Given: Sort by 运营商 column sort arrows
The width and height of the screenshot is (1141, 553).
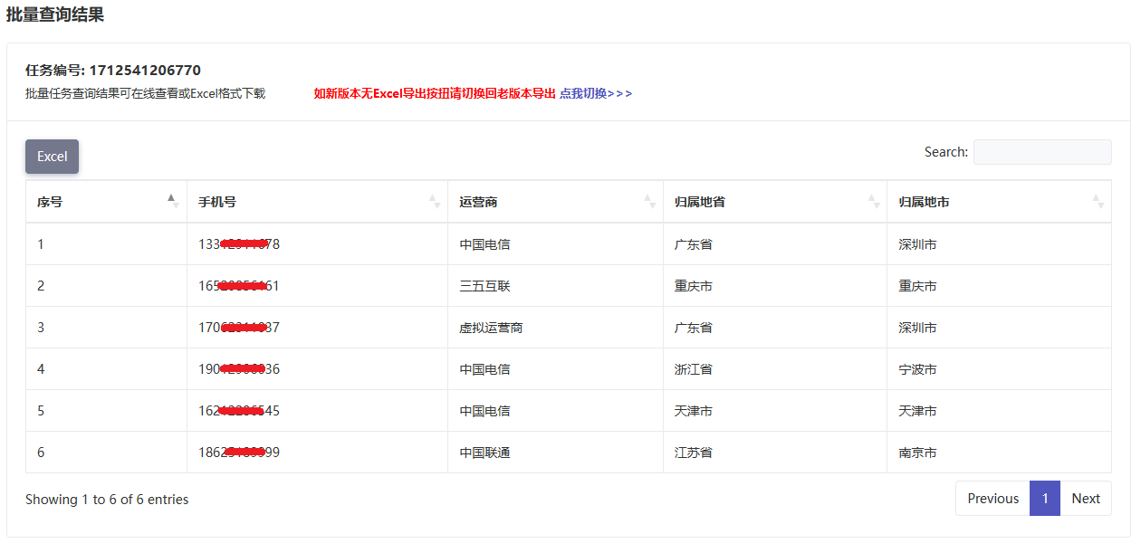Looking at the screenshot, I should (648, 202).
